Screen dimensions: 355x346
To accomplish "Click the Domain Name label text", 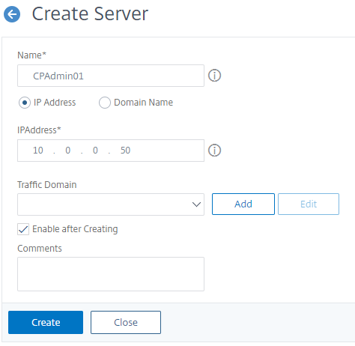I will (x=143, y=103).
